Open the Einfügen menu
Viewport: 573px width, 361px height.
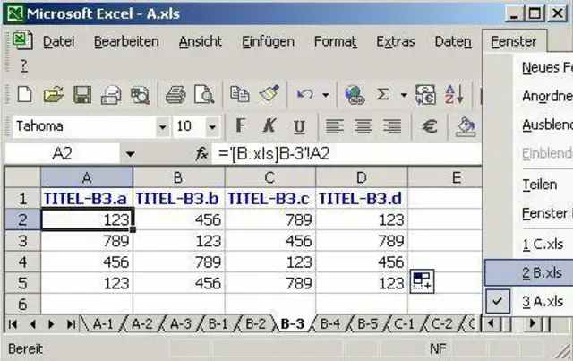[x=268, y=41]
